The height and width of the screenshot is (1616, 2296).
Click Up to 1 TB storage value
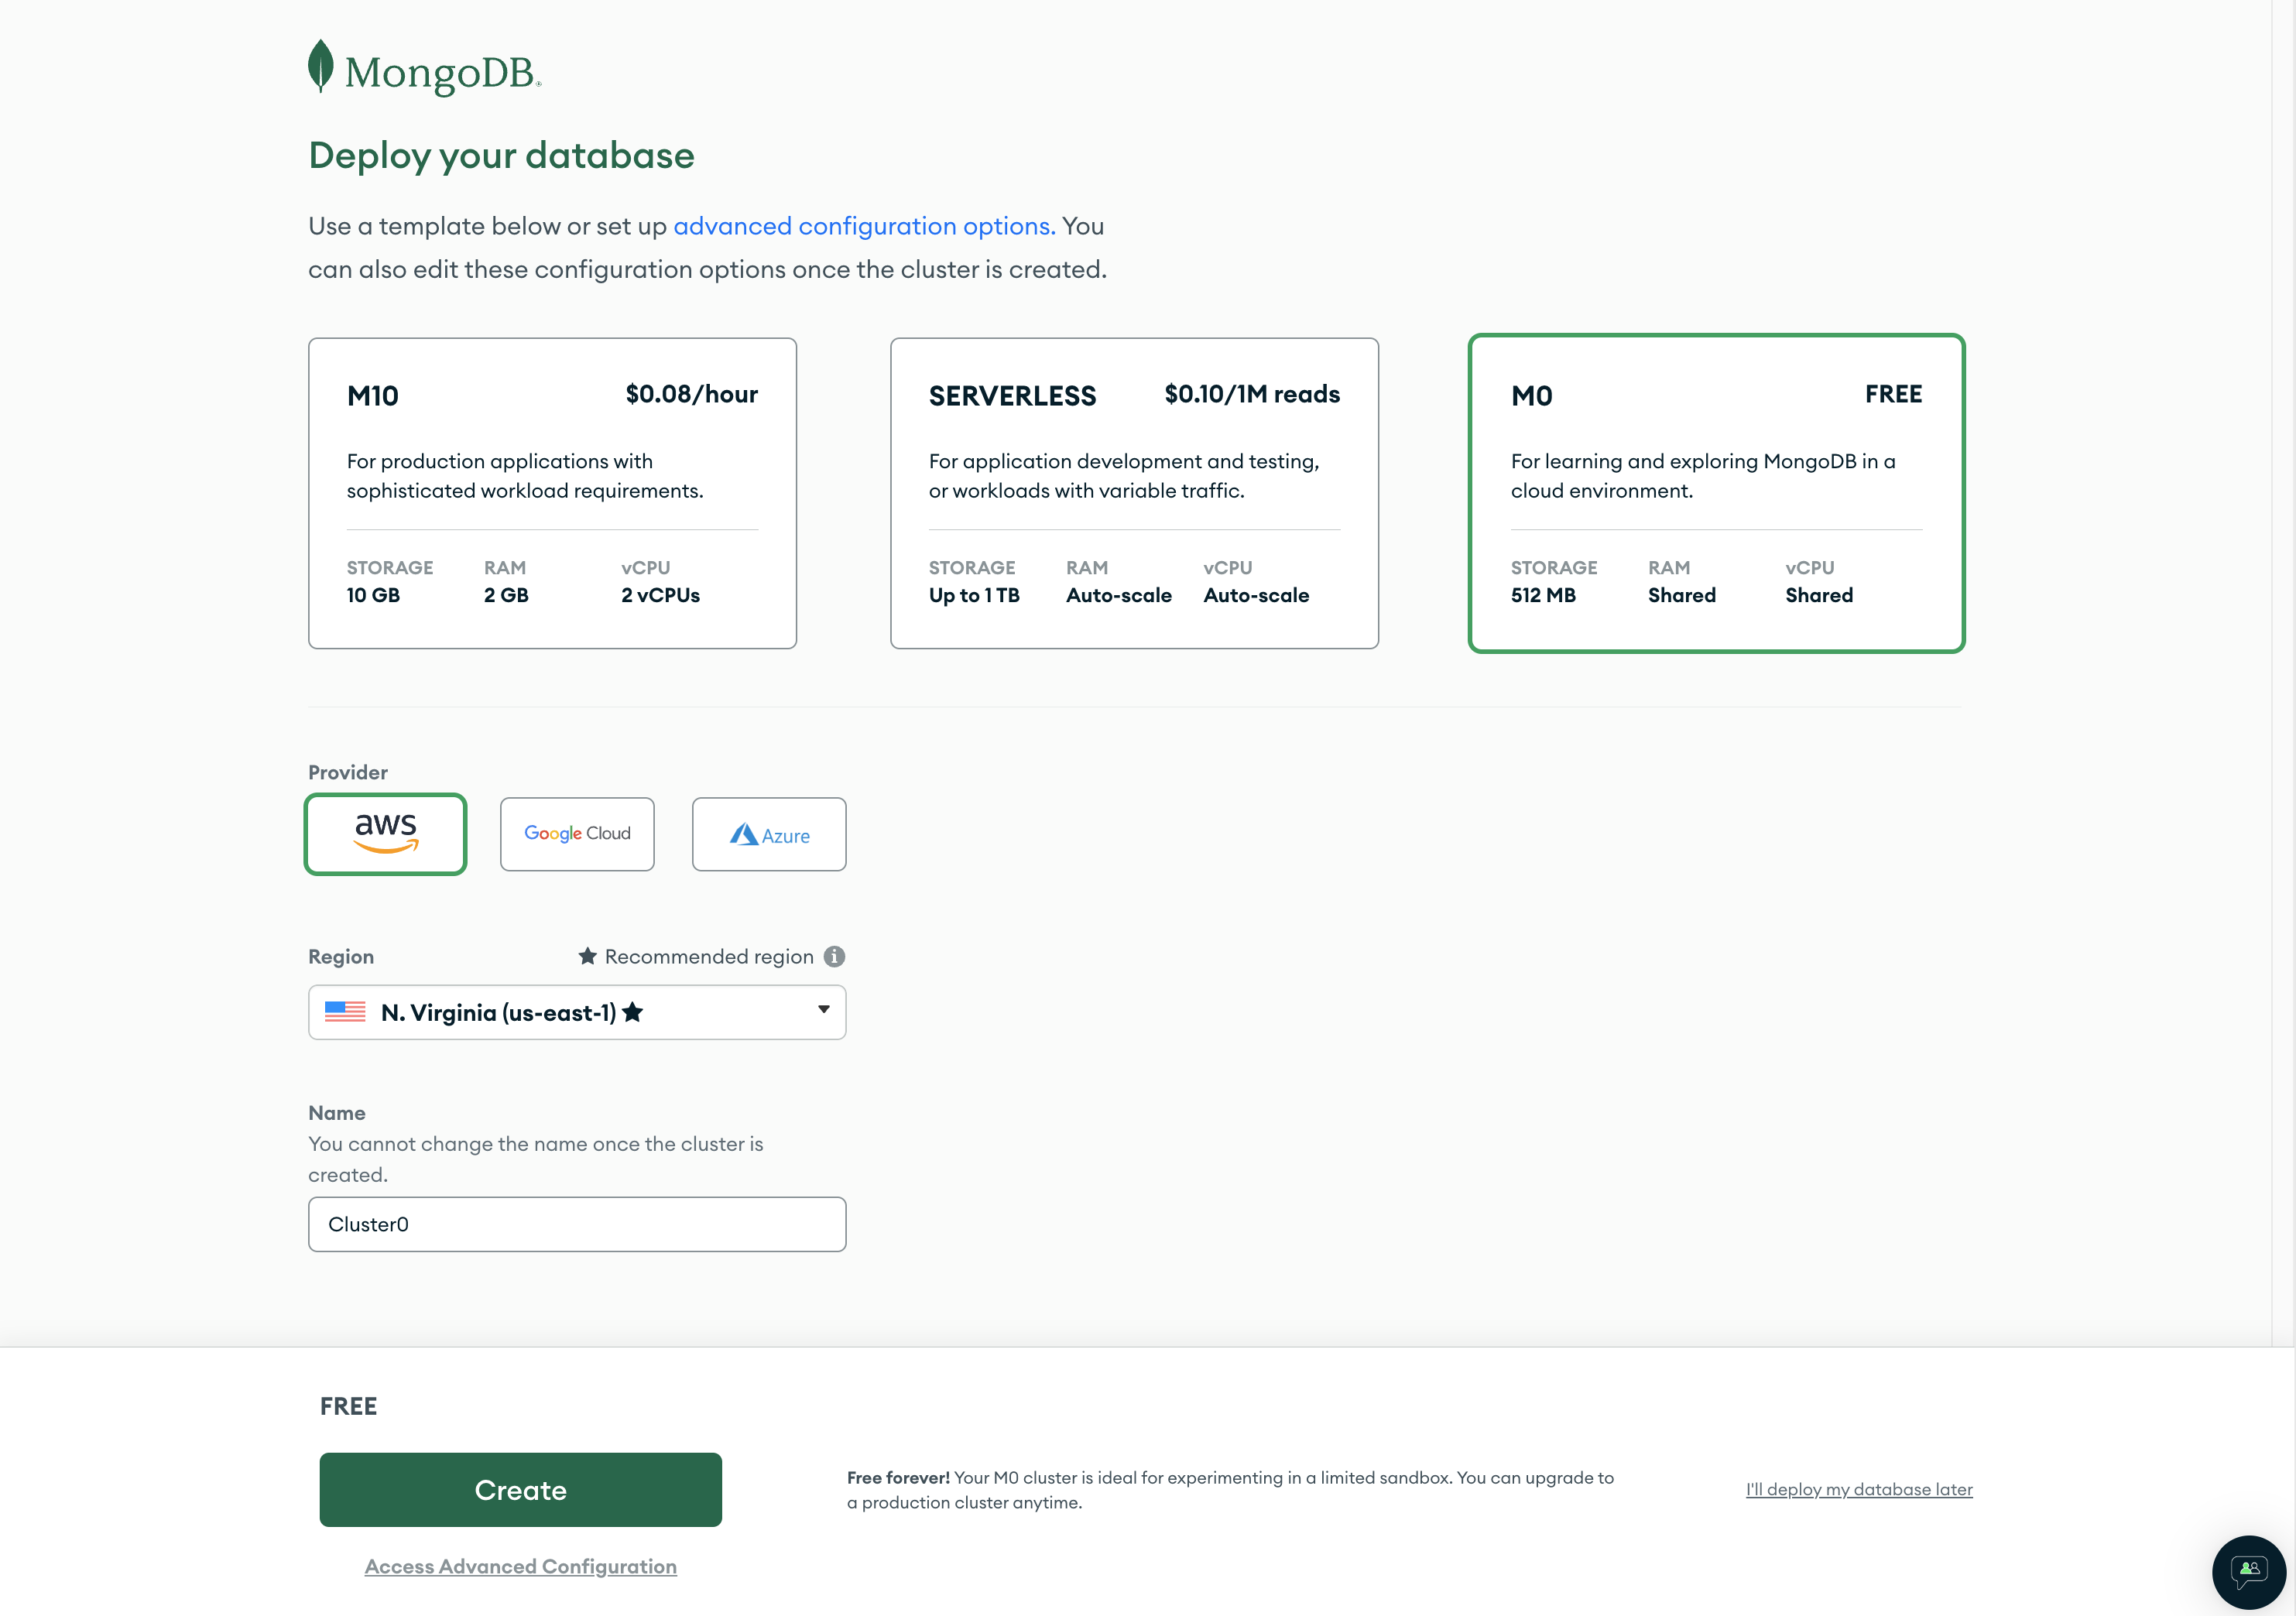coord(974,595)
